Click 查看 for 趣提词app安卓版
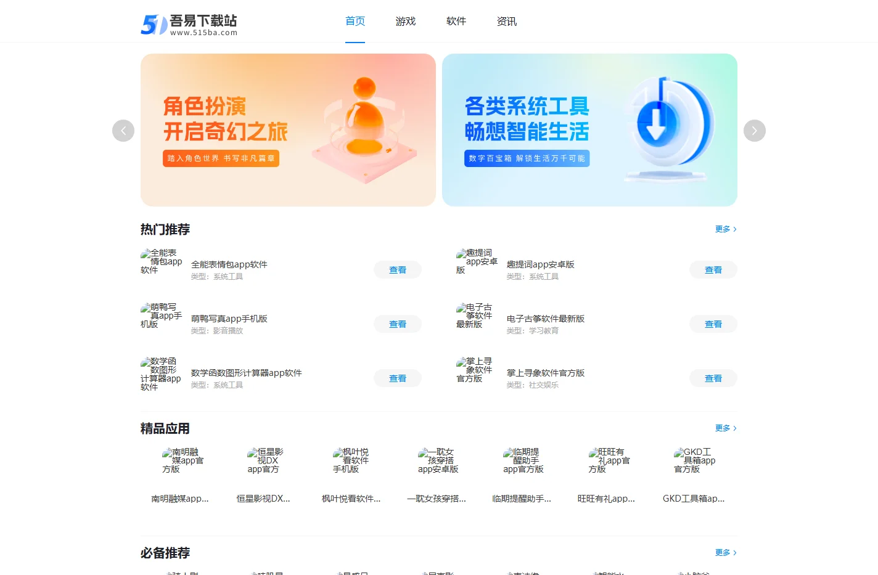 tap(713, 270)
